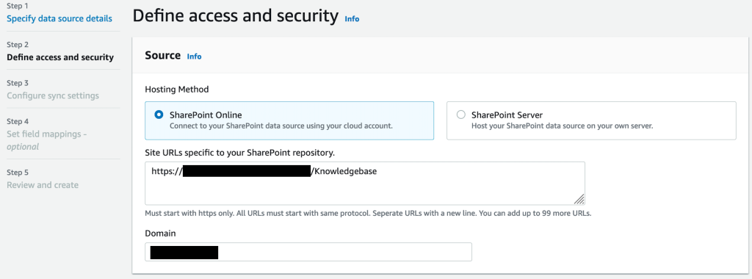Click the Review and create step
The image size is (752, 279).
pyautogui.click(x=43, y=185)
